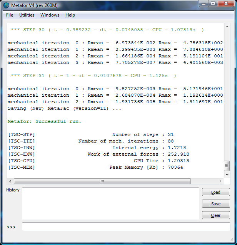The height and width of the screenshot is (245, 237).
Task: Click the 'Metafor: Successful run.' message
Action: click(x=45, y=121)
